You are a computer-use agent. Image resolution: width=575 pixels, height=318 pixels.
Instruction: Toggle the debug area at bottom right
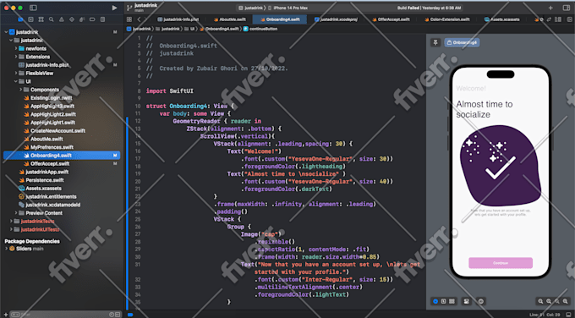568,315
